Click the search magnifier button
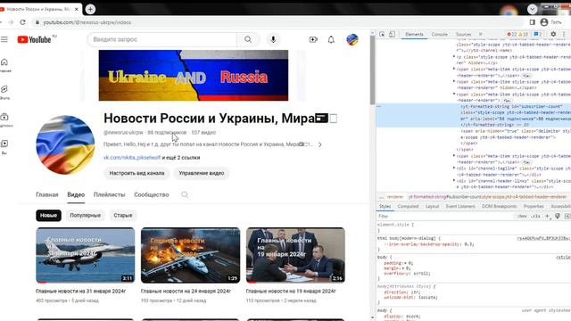Image resolution: width=571 pixels, height=321 pixels. [x=248, y=39]
